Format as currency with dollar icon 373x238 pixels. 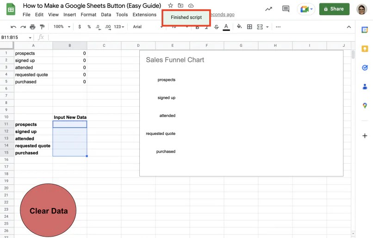point(80,27)
